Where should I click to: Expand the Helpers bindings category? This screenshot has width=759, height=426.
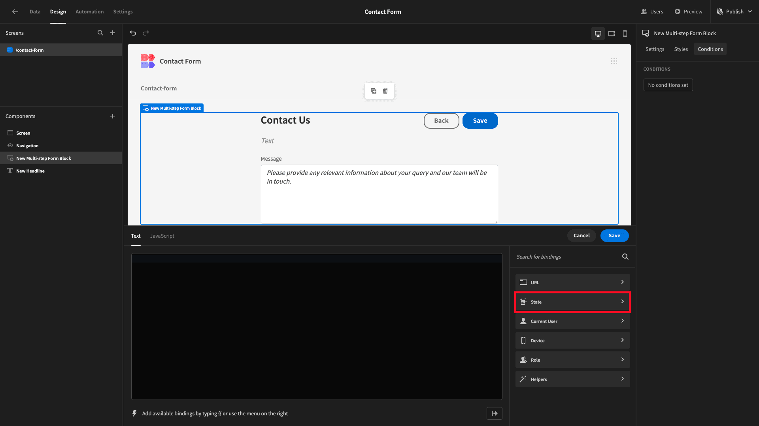[572, 379]
